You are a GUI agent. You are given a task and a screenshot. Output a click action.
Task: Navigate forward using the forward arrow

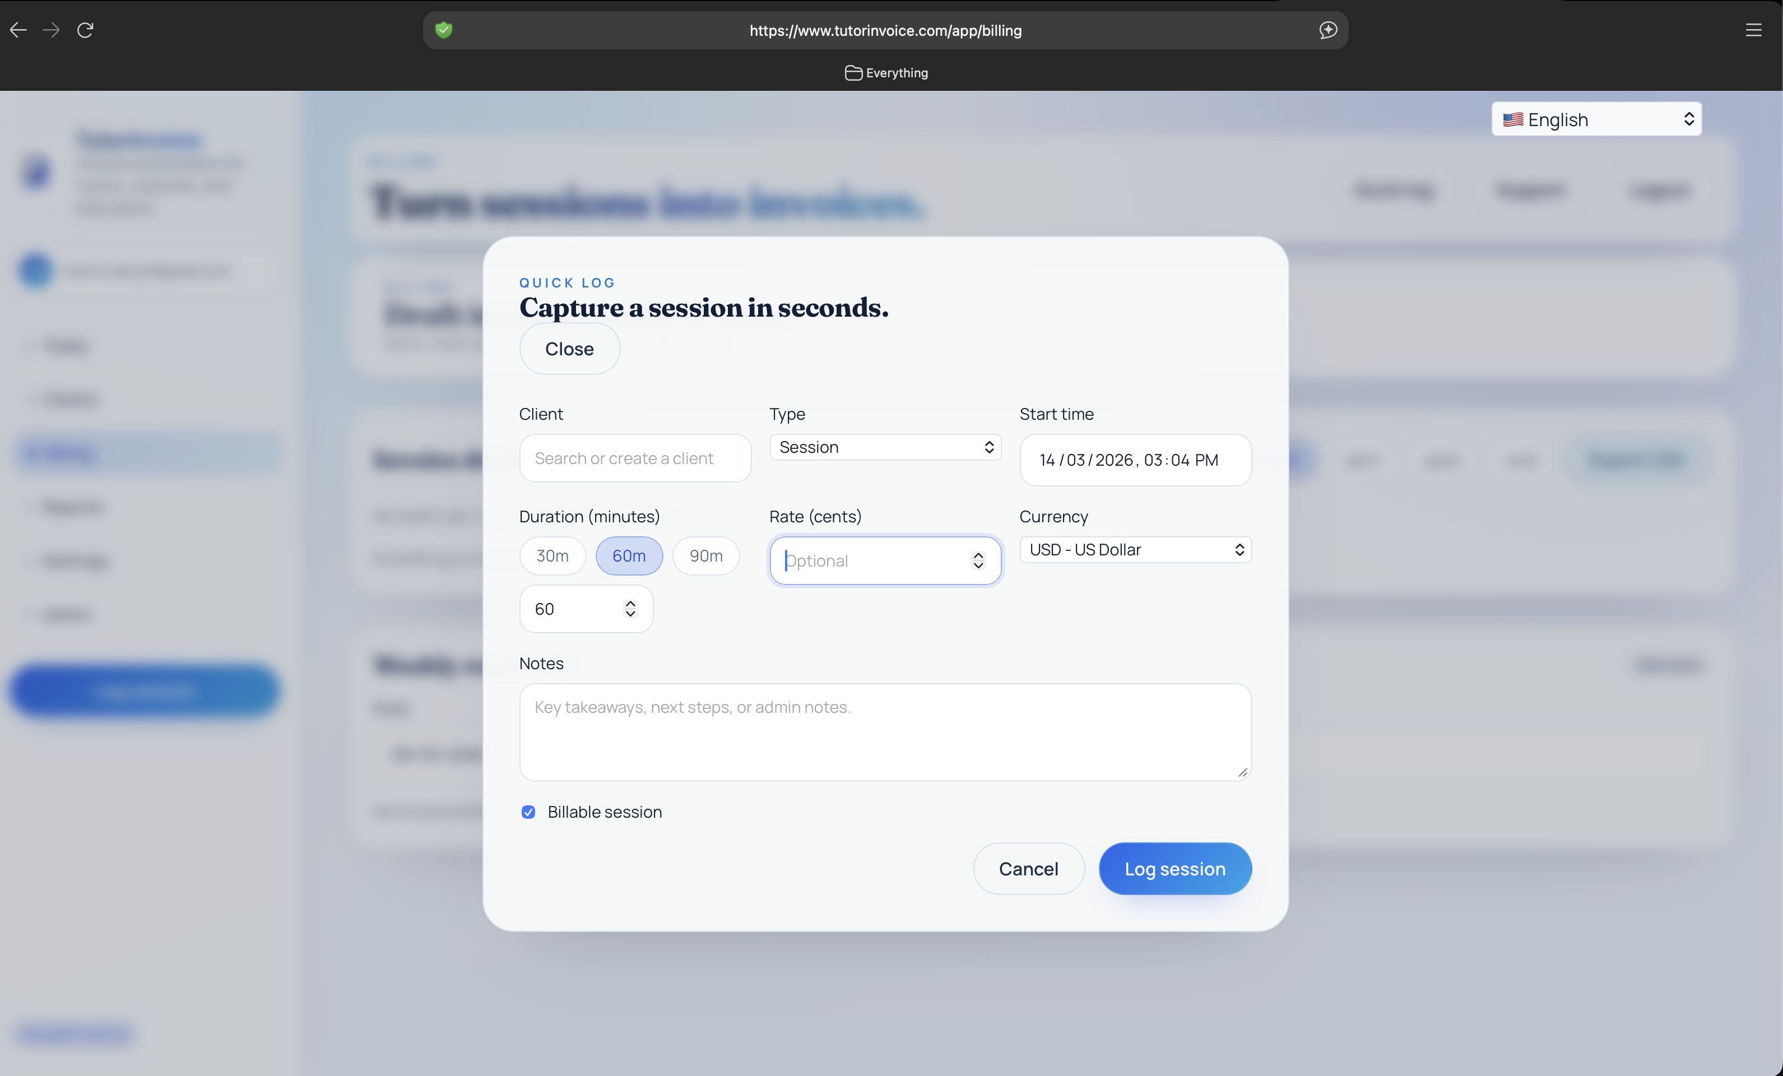coord(50,30)
